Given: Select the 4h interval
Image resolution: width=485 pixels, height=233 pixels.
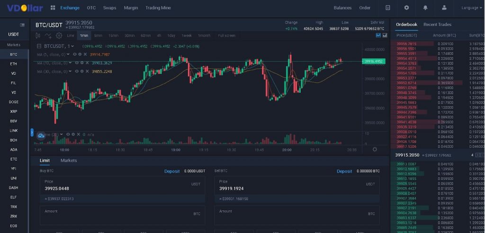Looking at the screenshot, I should (159, 36).
